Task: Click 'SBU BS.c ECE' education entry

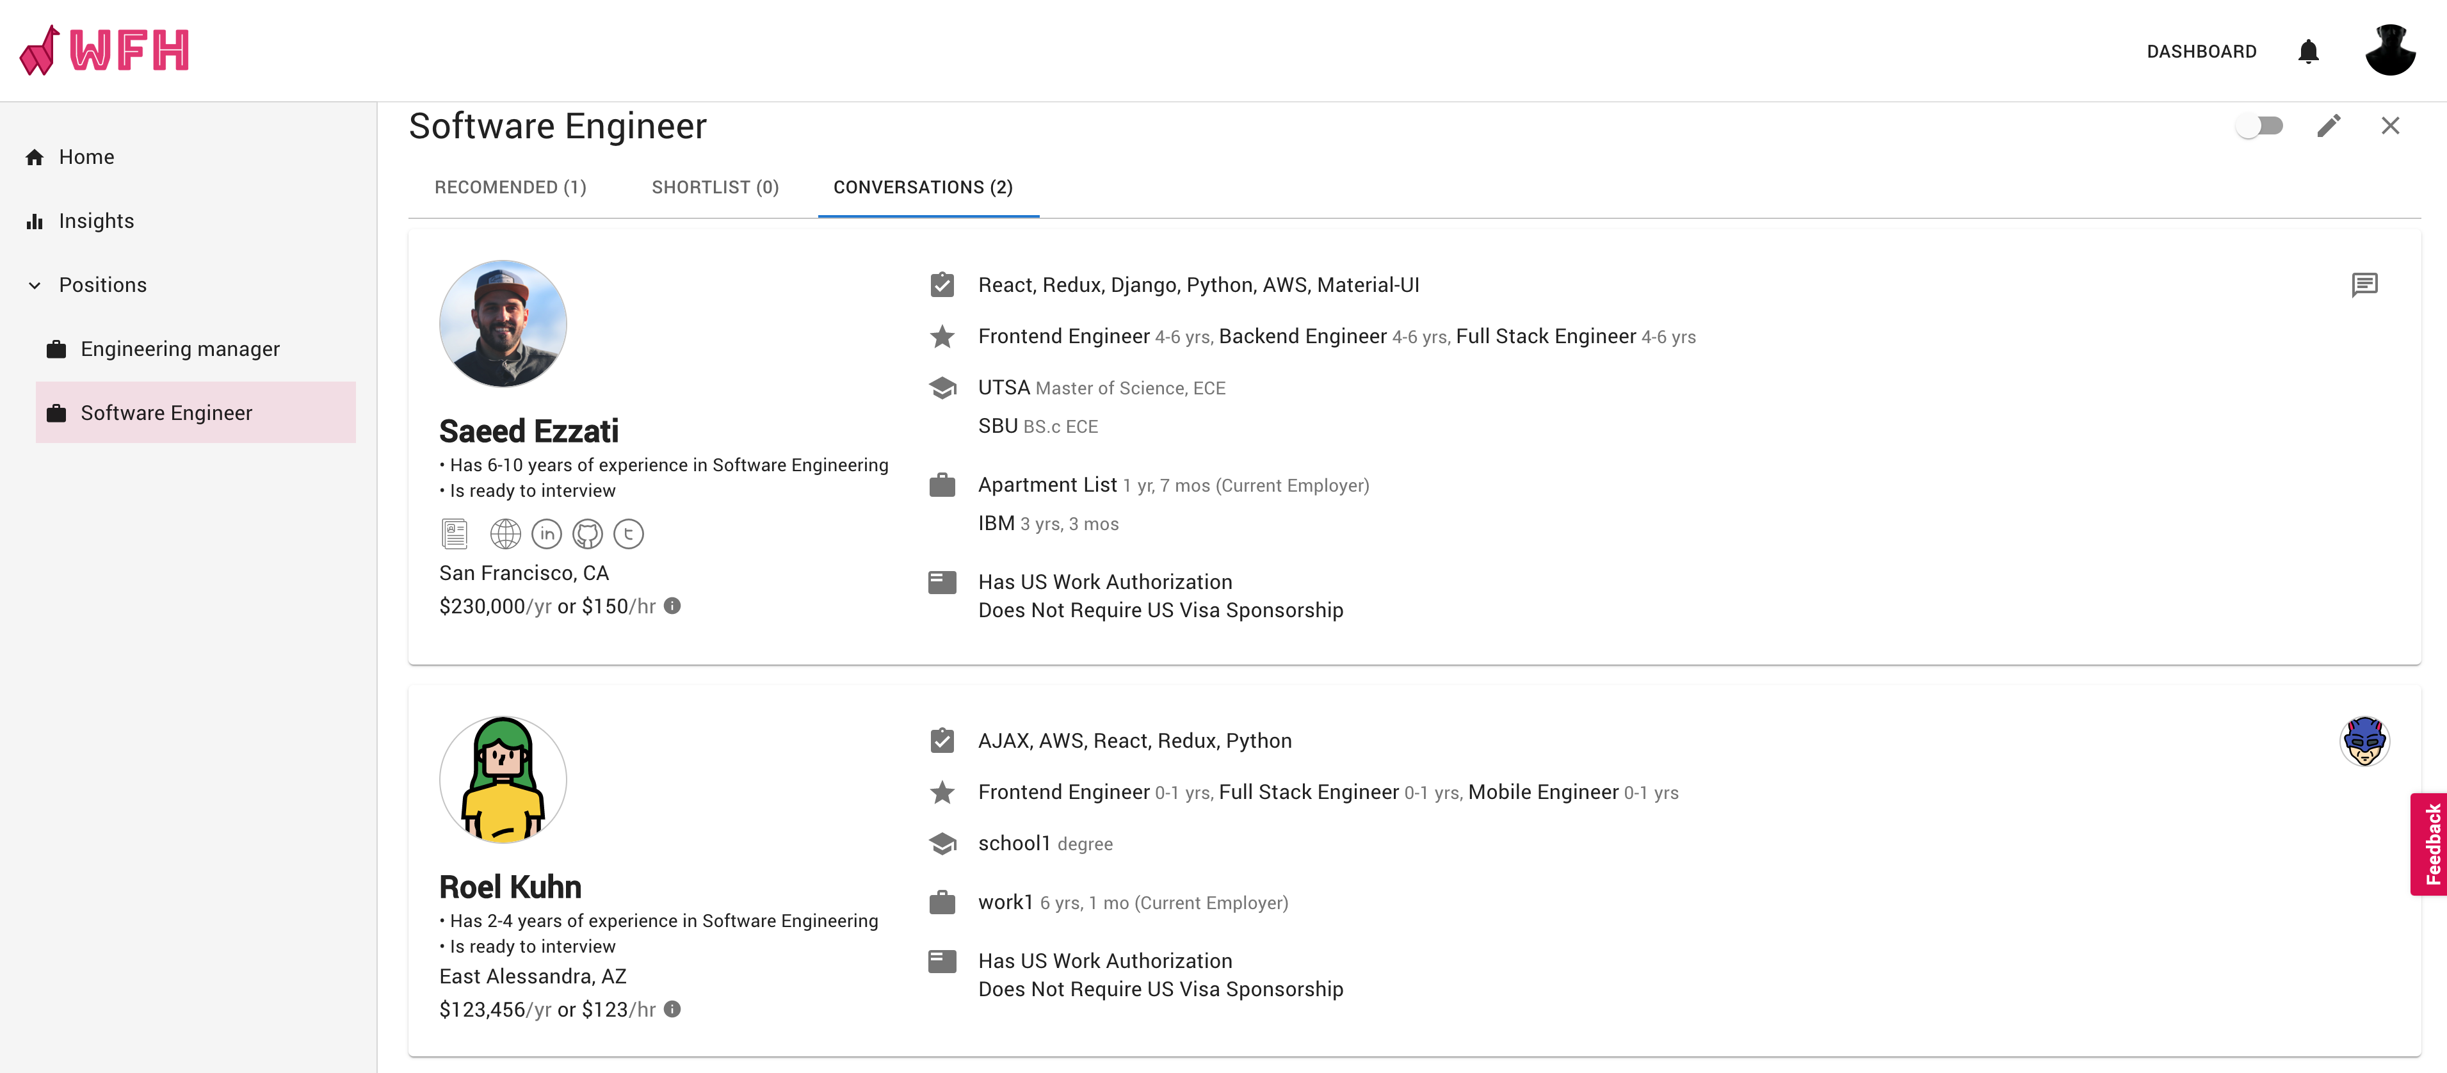Action: pyautogui.click(x=1037, y=426)
